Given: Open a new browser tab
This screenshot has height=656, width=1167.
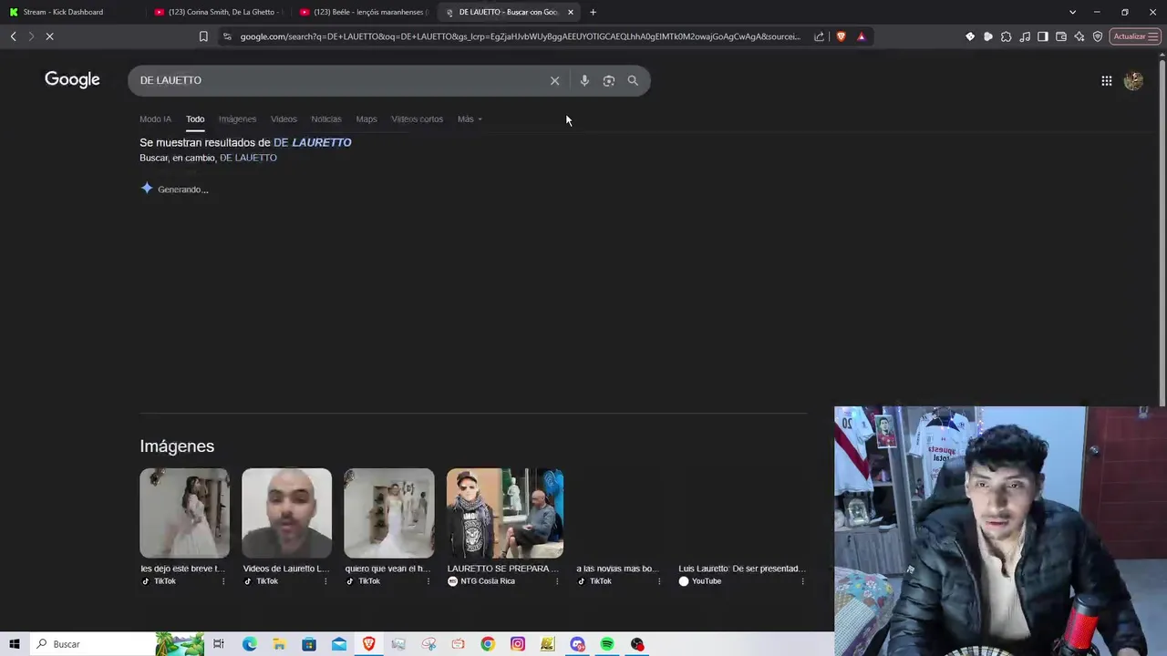Looking at the screenshot, I should coord(593,12).
